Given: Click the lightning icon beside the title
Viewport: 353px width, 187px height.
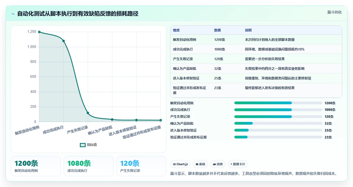Looking at the screenshot, I should [x=13, y=14].
